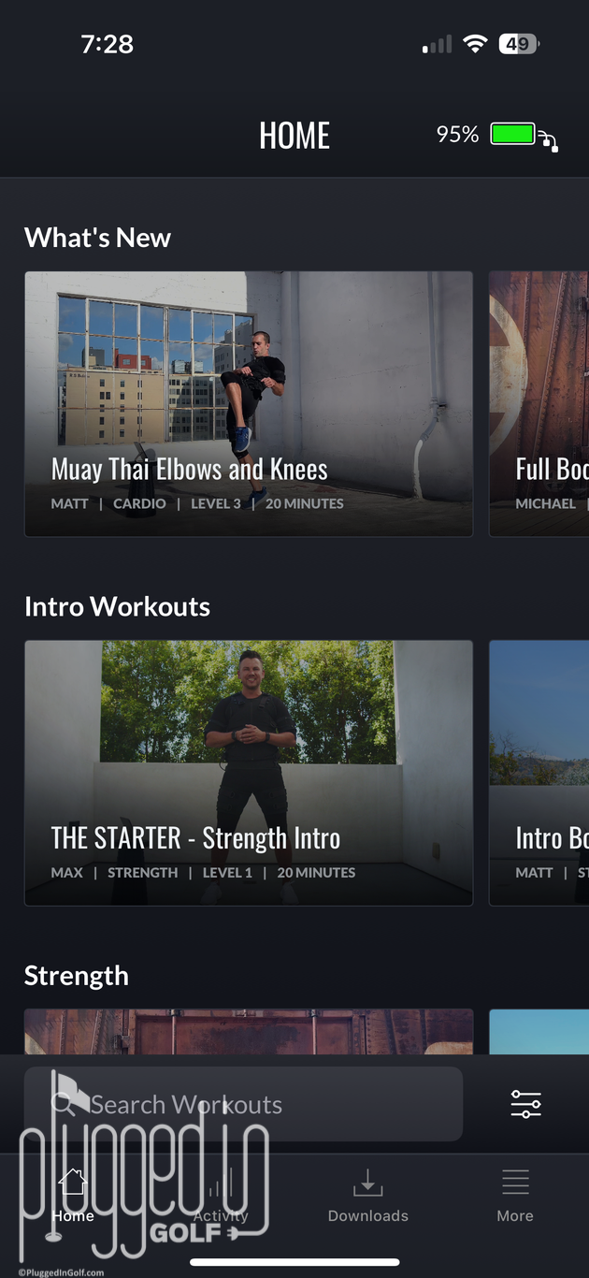Tap the Downloads arrow icon

367,1183
